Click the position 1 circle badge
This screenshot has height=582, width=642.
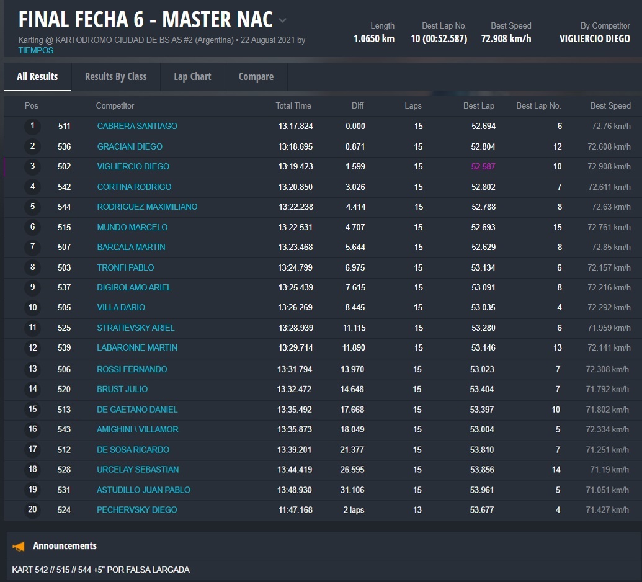(x=32, y=127)
